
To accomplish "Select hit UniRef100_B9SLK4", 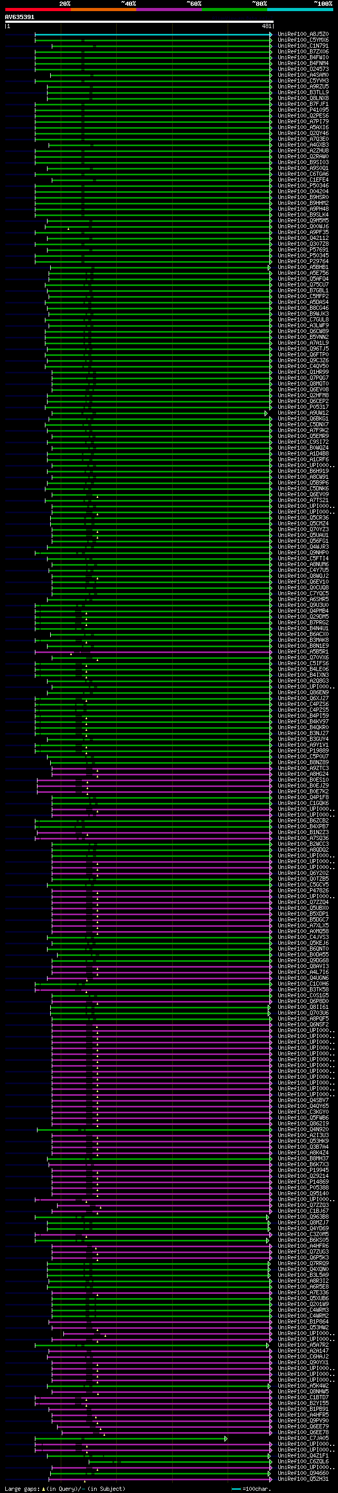I will point(303,215).
